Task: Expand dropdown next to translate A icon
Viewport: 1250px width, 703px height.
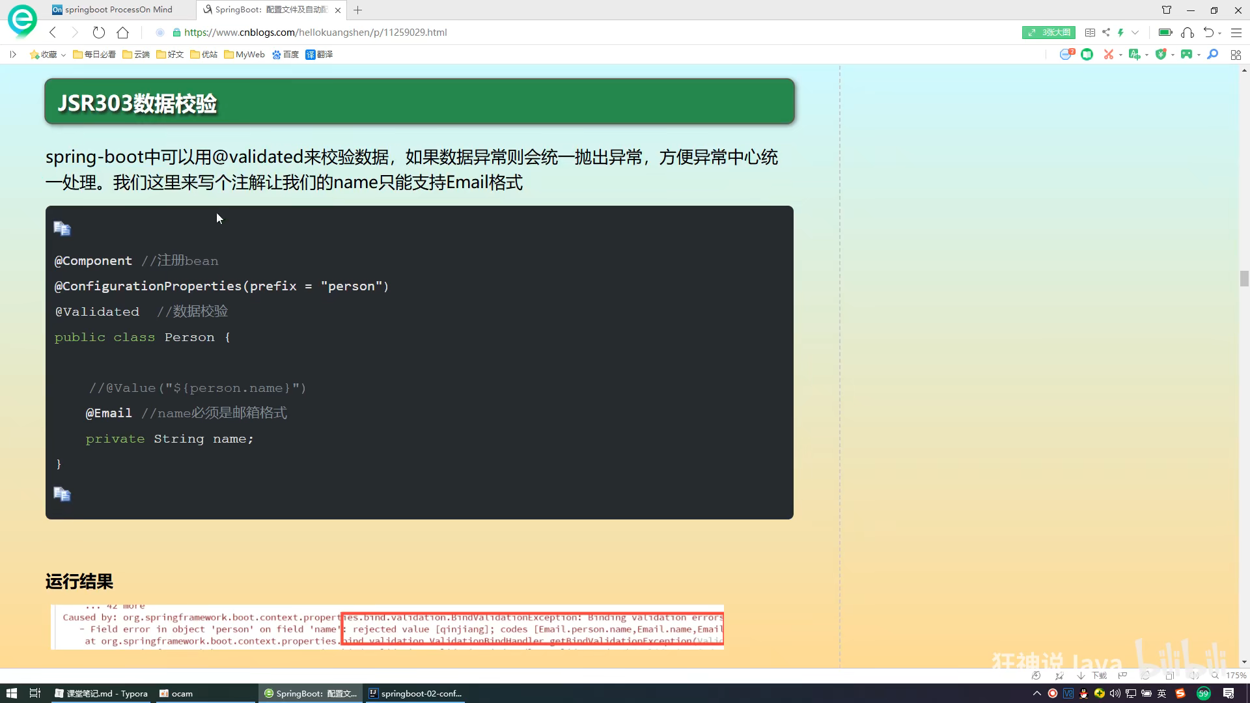Action: click(1146, 55)
